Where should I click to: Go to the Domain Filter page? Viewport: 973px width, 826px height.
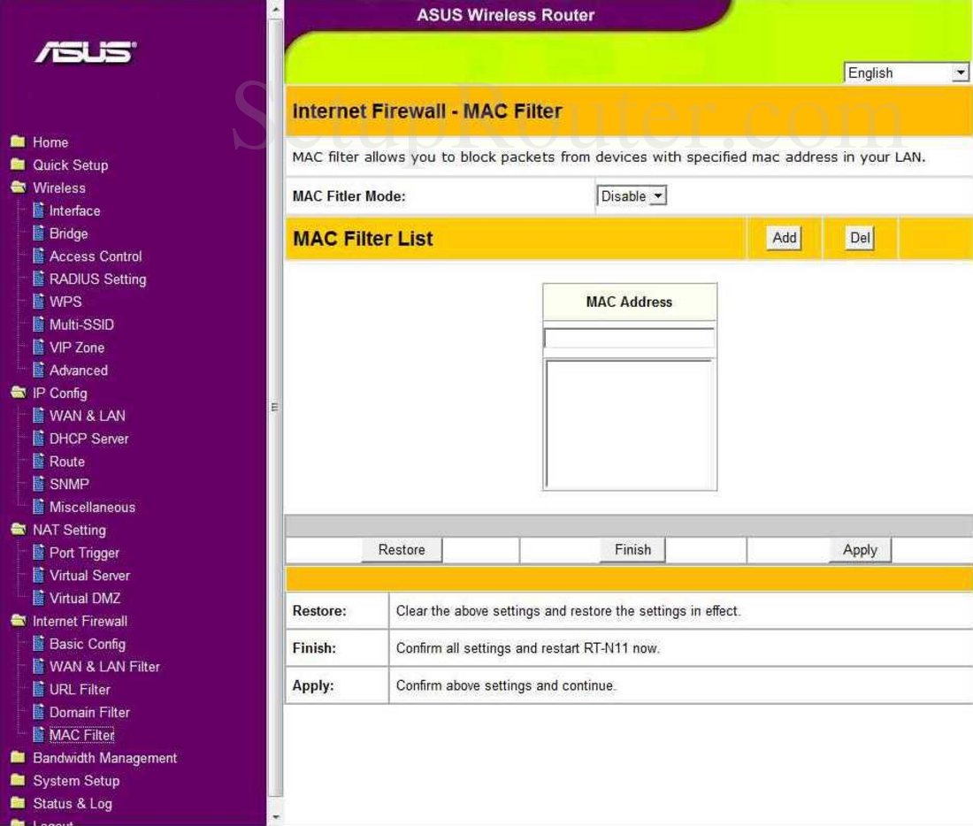pyautogui.click(x=89, y=712)
